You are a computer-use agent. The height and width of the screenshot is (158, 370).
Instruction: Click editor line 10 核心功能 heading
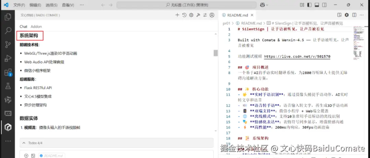[x=253, y=89]
